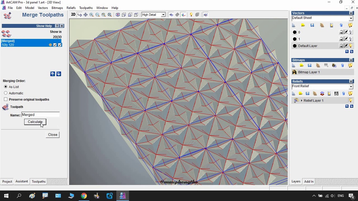Move toolpath up in merge list
This screenshot has height=201, width=358.
[53, 74]
